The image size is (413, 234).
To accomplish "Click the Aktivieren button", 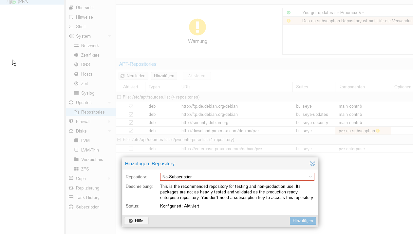I will (x=197, y=76).
